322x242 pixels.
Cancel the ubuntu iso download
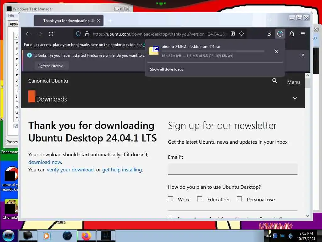(276, 51)
